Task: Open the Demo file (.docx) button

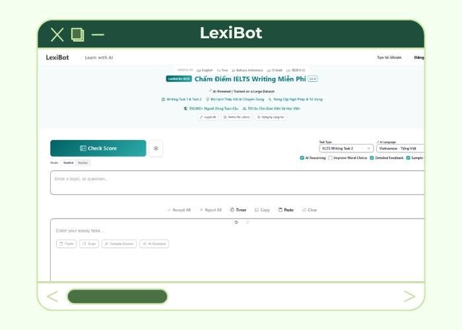Action: pos(236,117)
